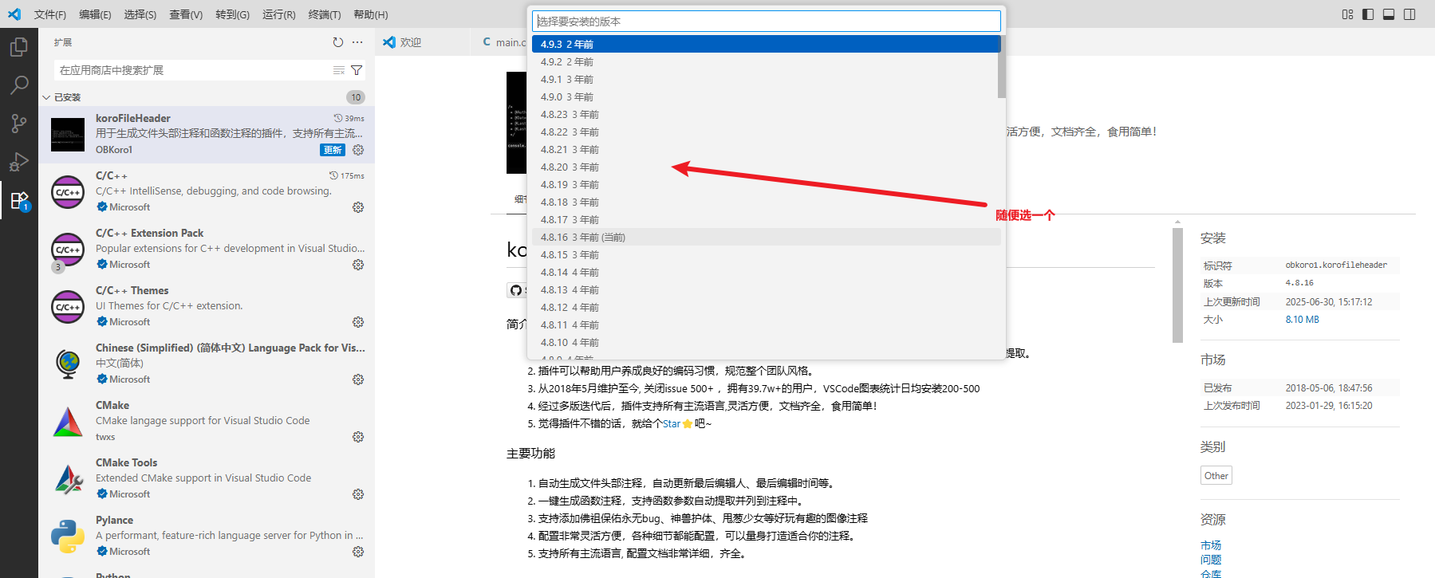
Task: Select version 4.8.12 in list
Action: point(766,307)
